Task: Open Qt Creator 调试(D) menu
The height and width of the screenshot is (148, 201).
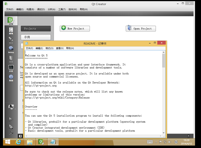Action: coord(41,9)
